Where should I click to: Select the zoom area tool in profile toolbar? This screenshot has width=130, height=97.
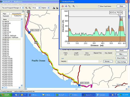(x=69, y=6)
